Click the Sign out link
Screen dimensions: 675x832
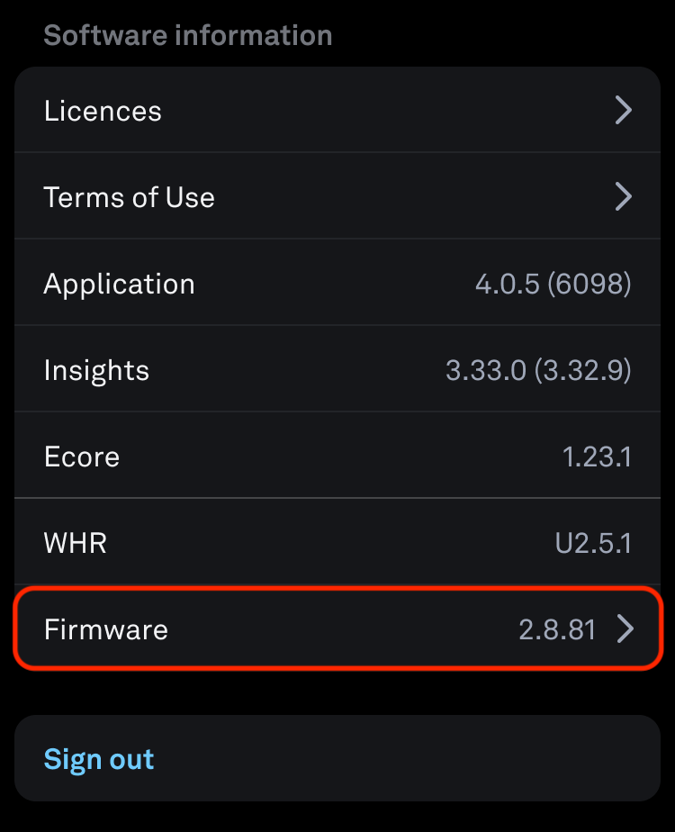[x=99, y=759]
